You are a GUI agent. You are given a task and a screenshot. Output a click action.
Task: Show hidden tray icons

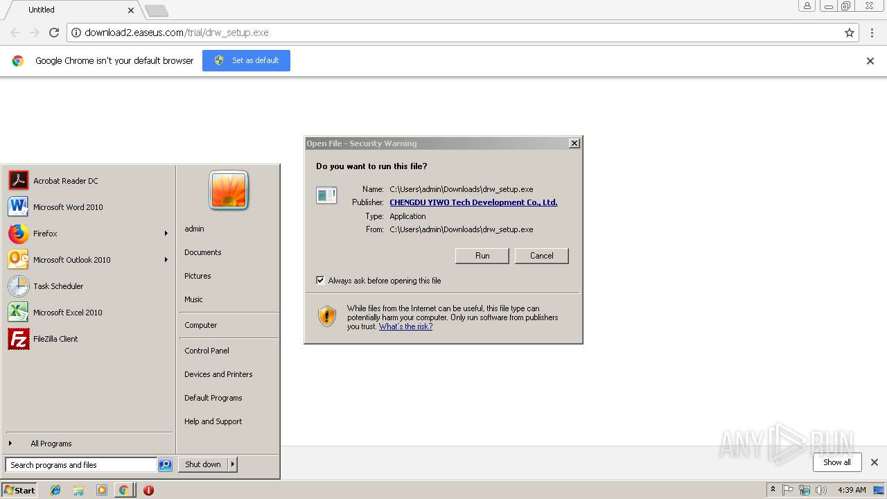click(773, 490)
